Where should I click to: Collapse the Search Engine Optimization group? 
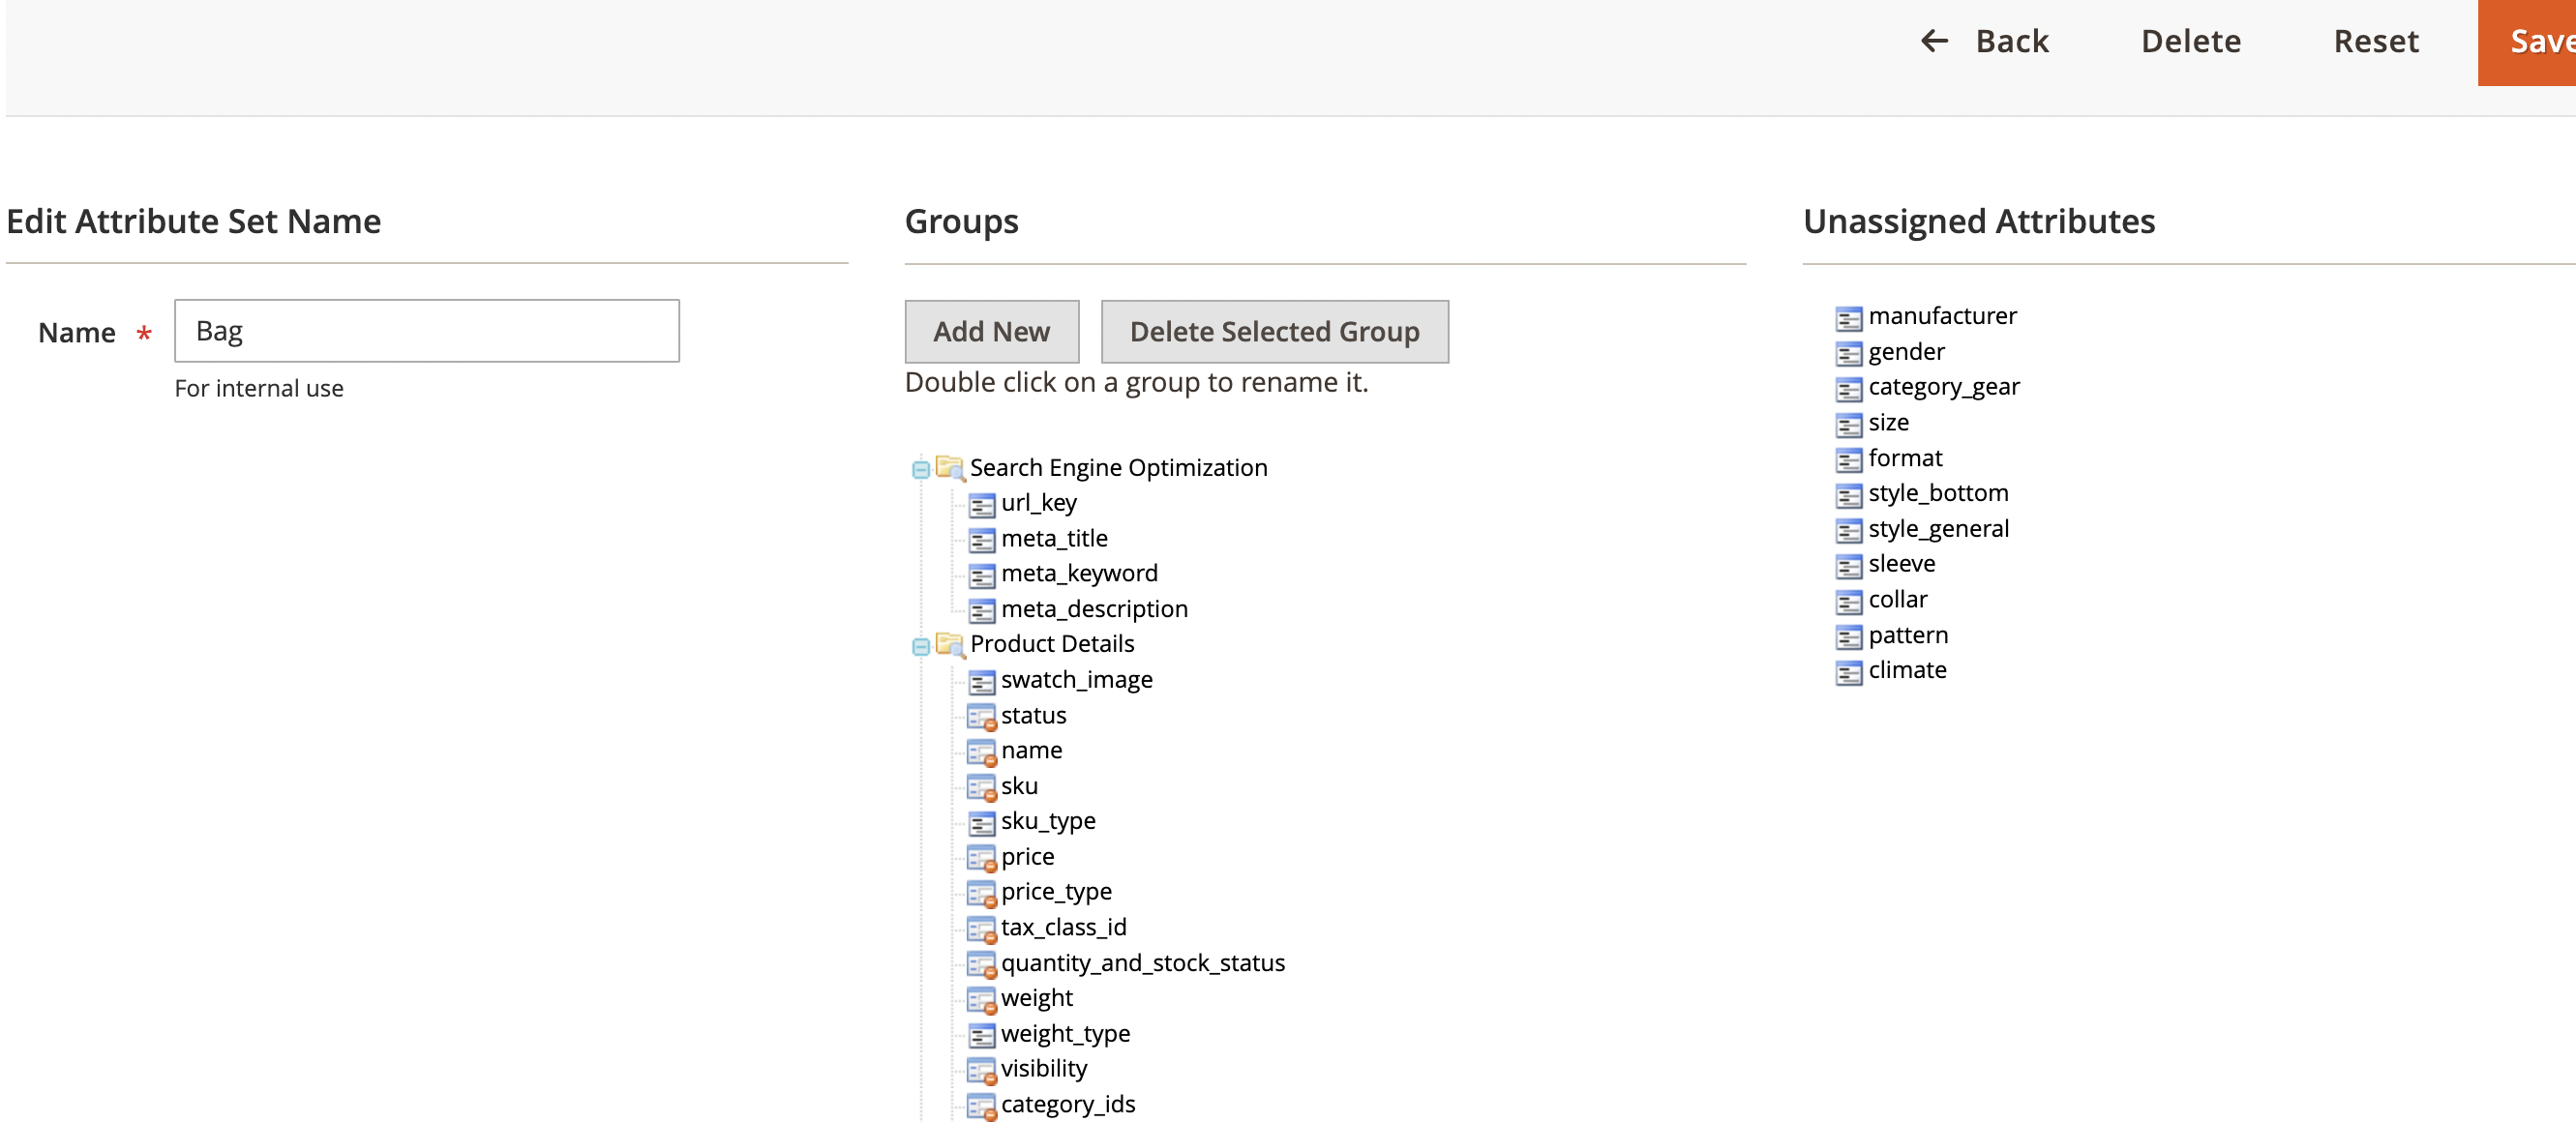tap(921, 468)
